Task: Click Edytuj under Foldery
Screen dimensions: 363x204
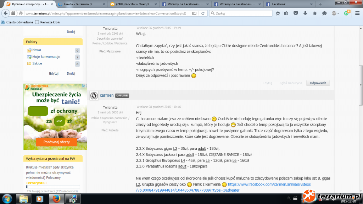Action: [54, 74]
